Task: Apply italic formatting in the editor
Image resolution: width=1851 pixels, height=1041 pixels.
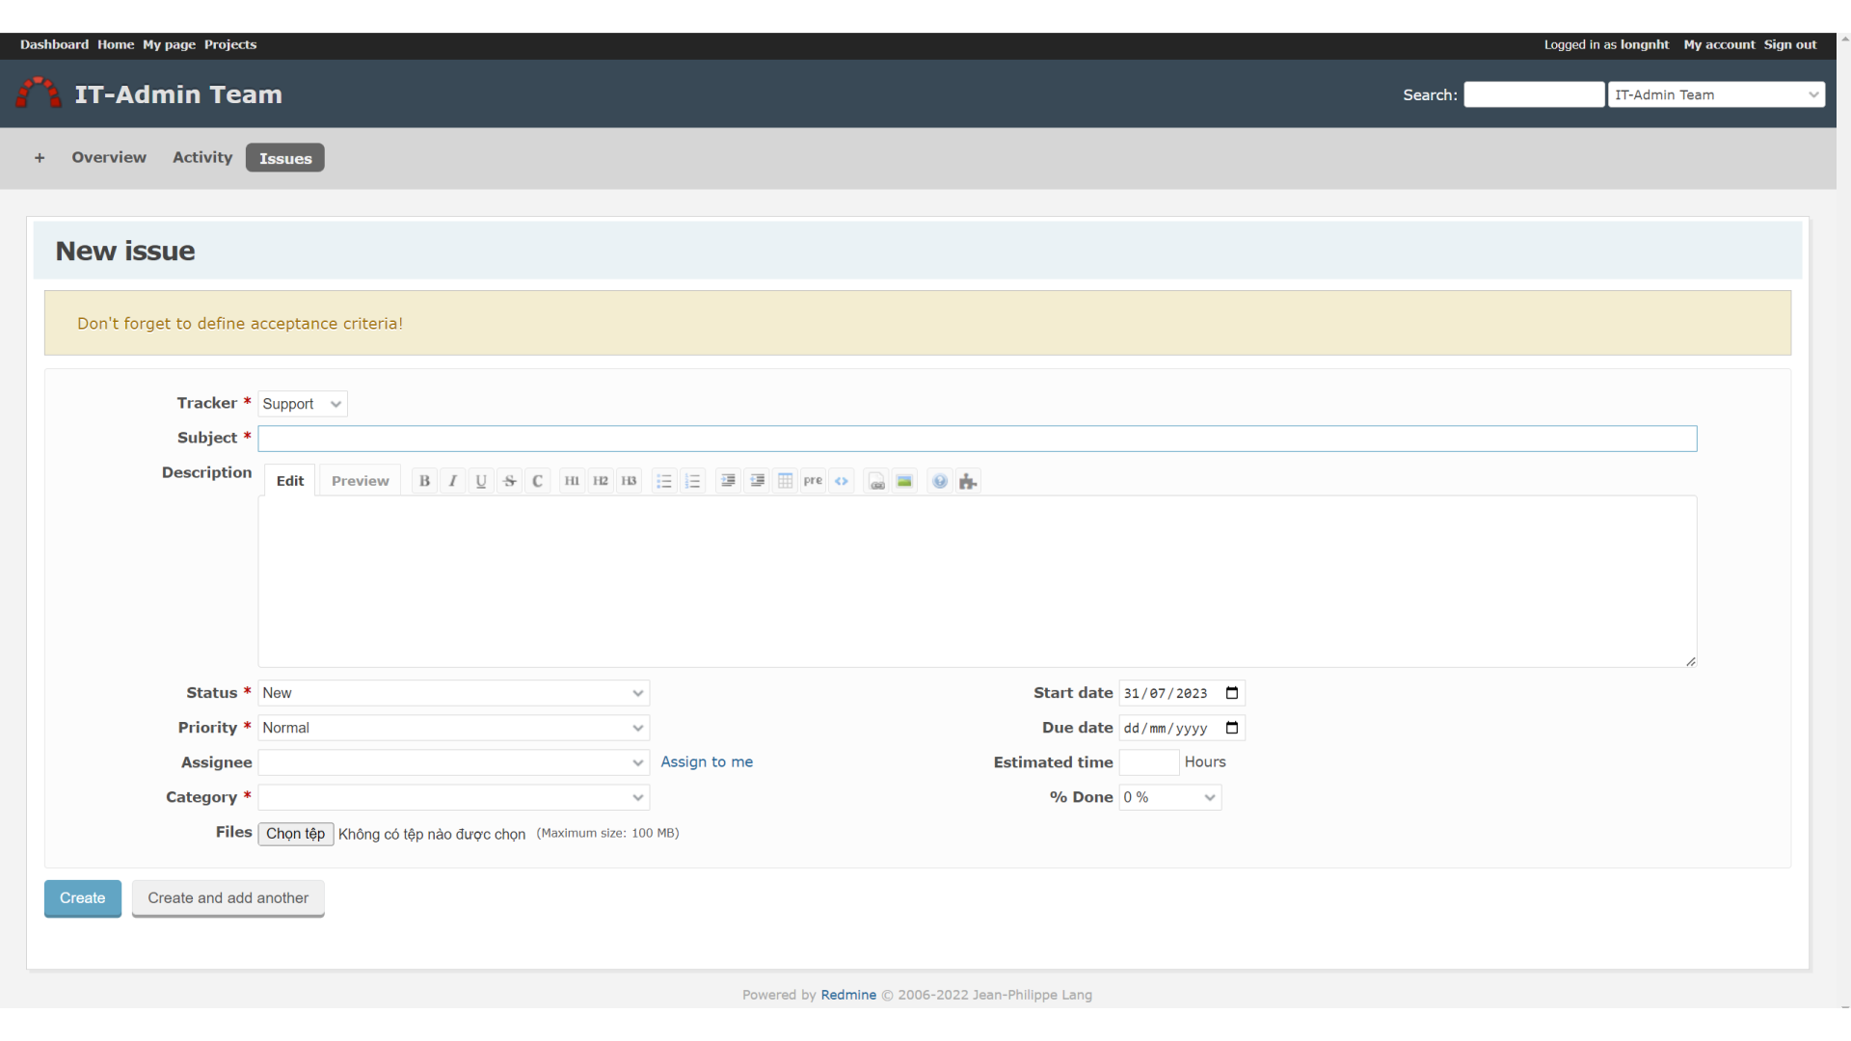Action: [x=452, y=481]
